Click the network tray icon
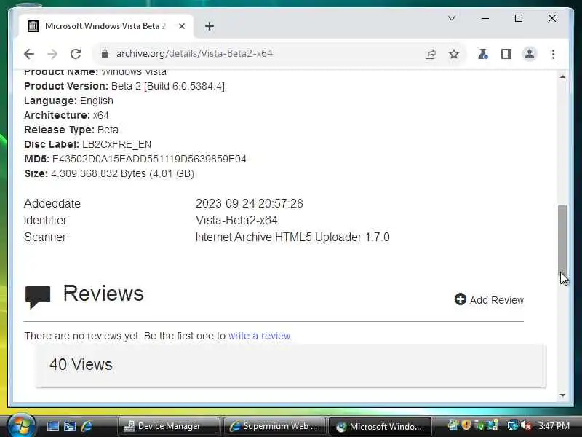This screenshot has height=437, width=582. click(513, 425)
